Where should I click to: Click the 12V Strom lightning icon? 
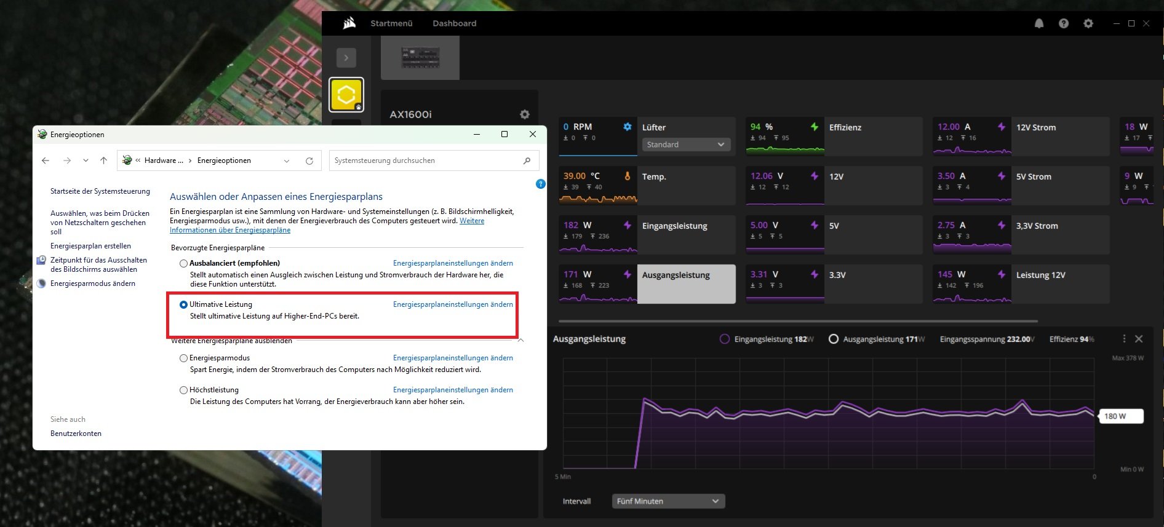(1002, 127)
